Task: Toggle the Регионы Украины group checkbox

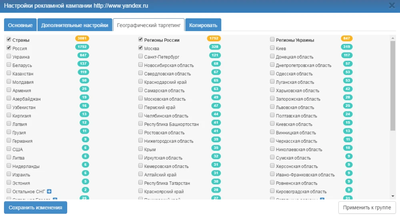Action: (x=272, y=39)
